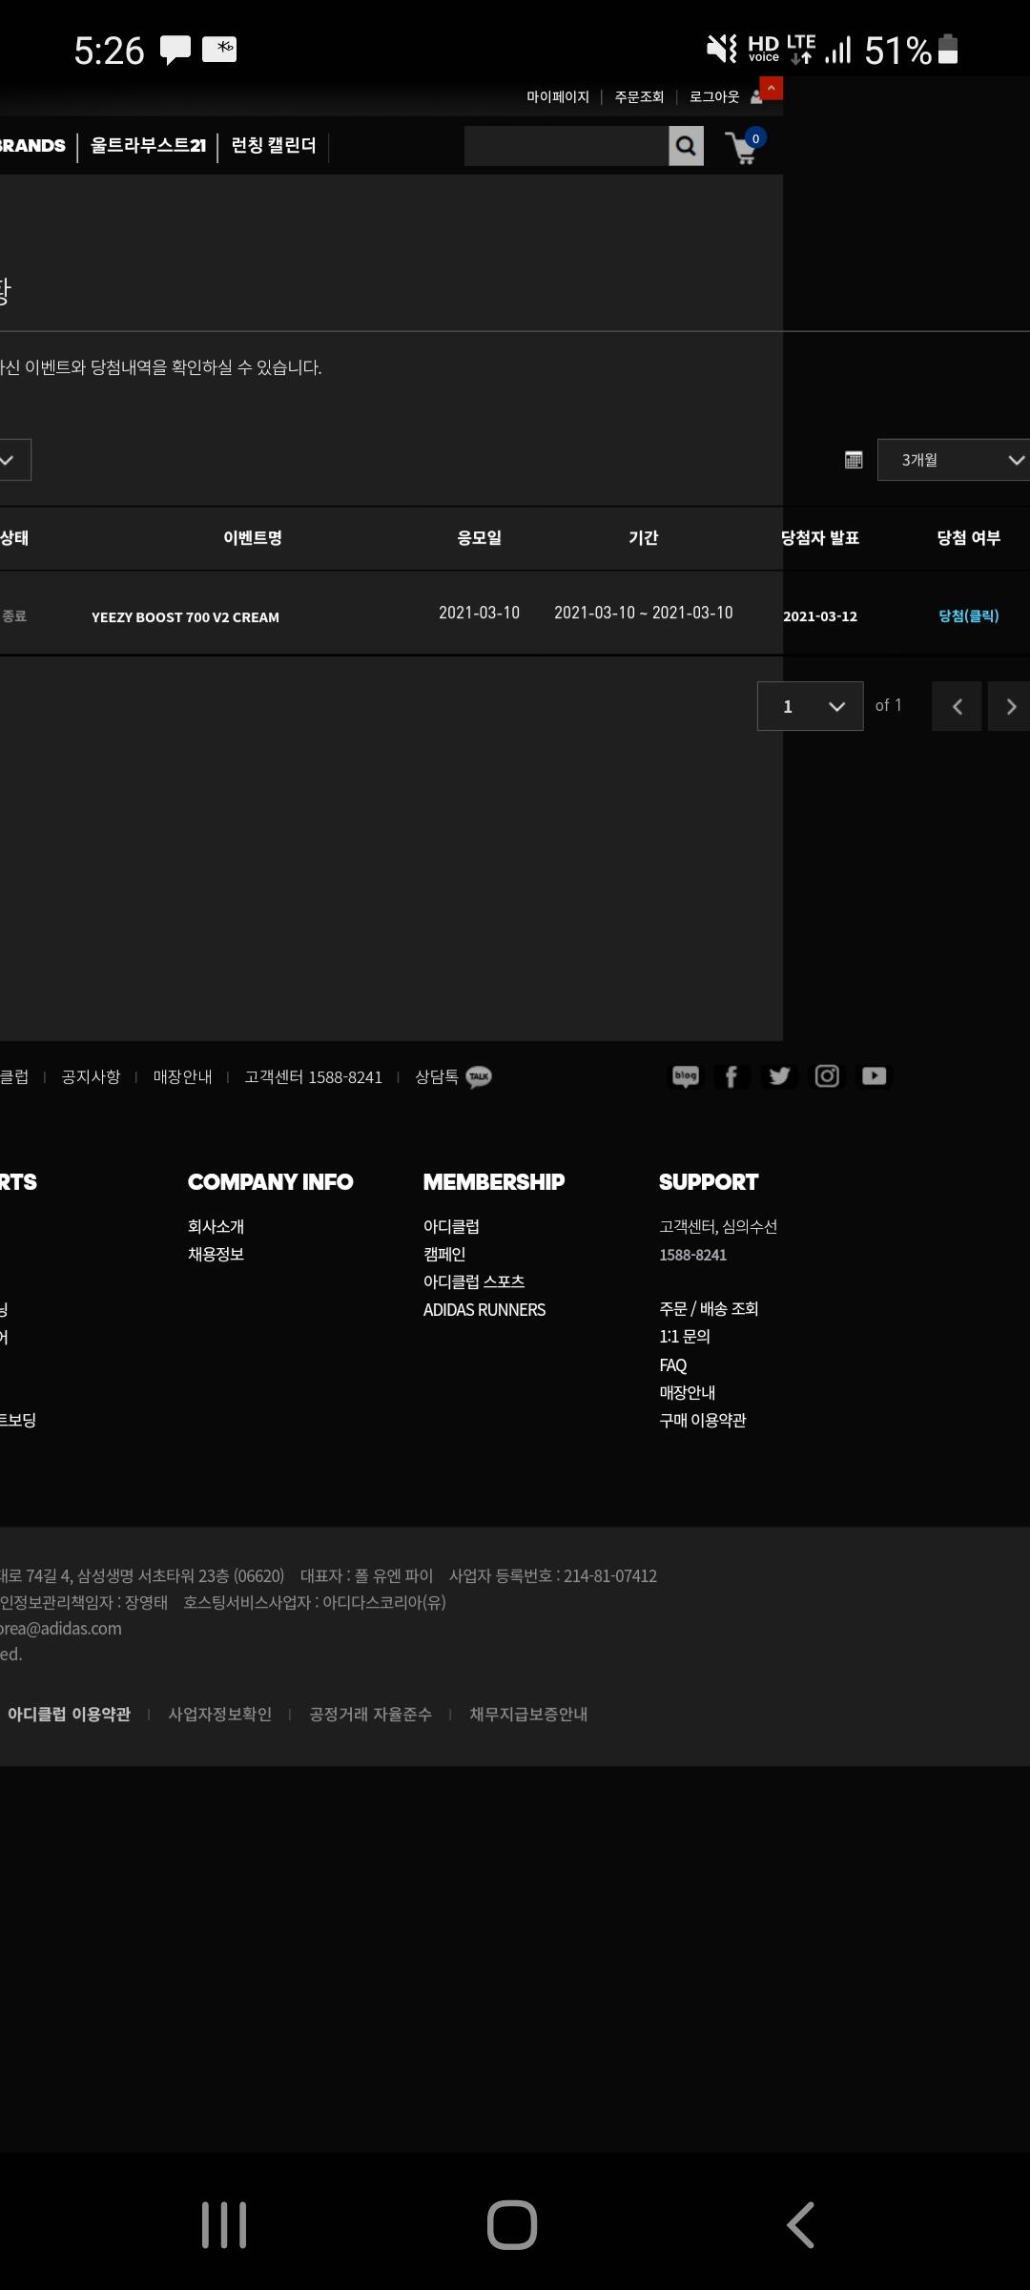
Task: Open the shopping cart icon
Action: pos(743,148)
